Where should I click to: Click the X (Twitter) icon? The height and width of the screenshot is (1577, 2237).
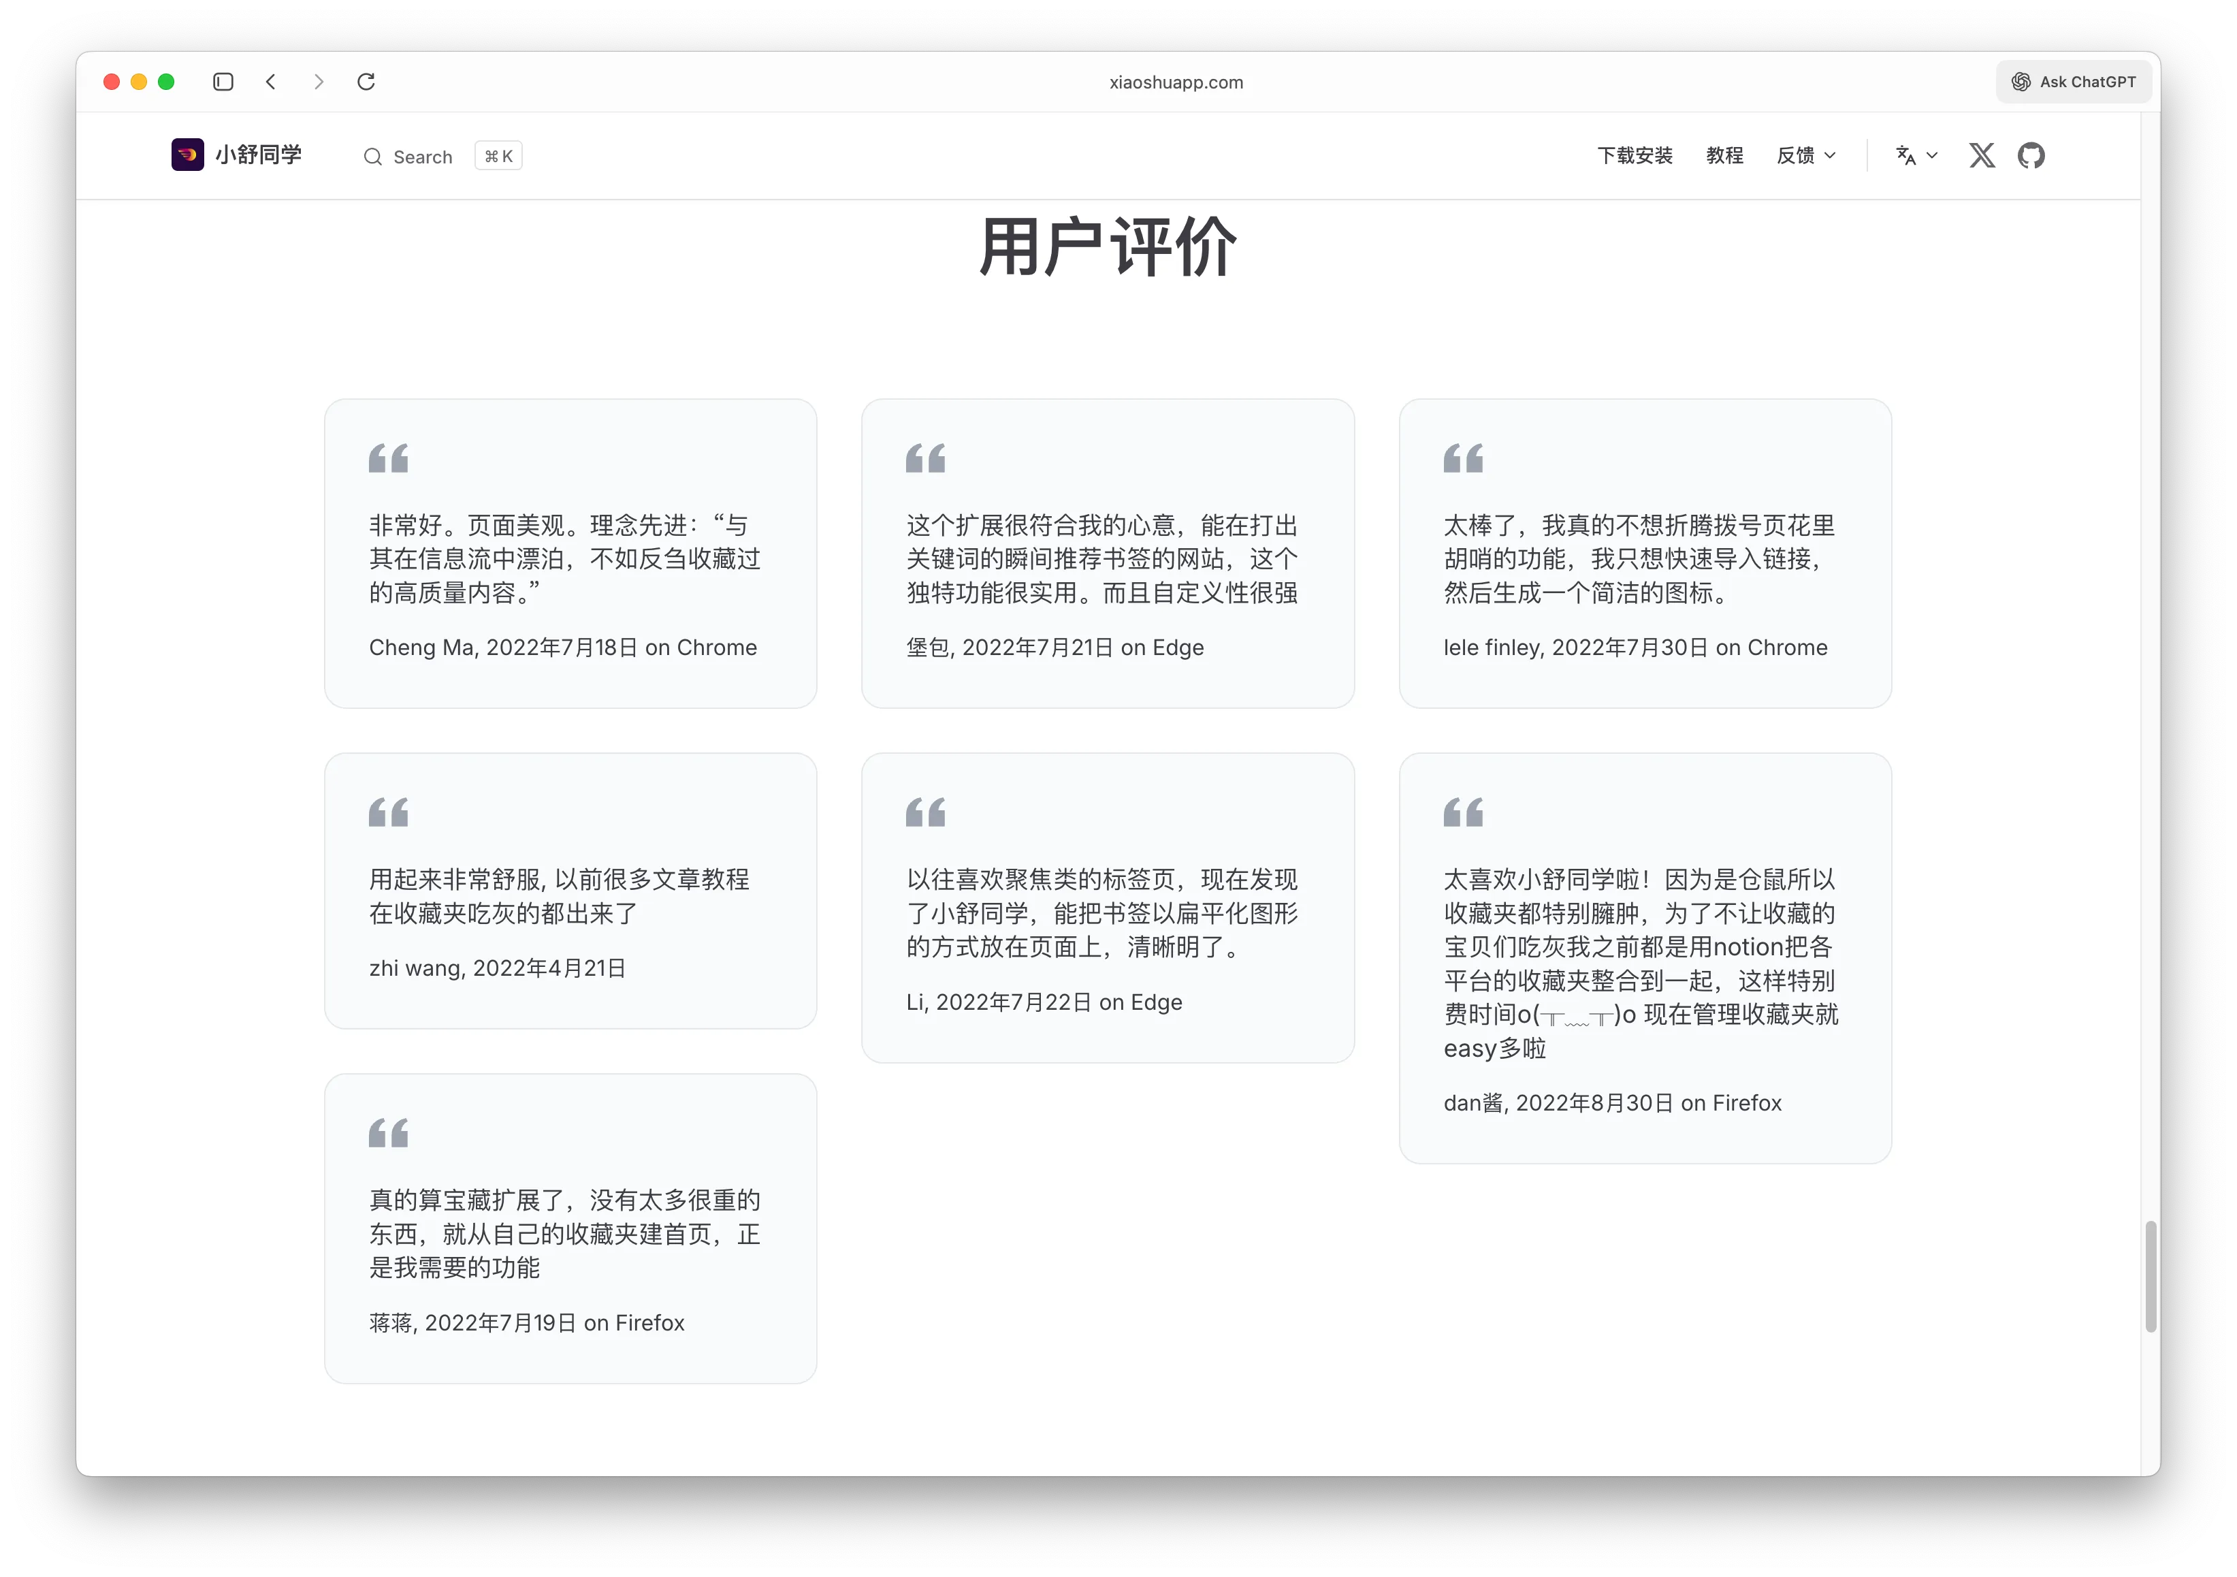[x=1982, y=155]
